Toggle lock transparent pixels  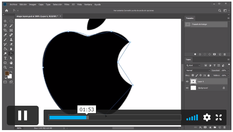193,75
